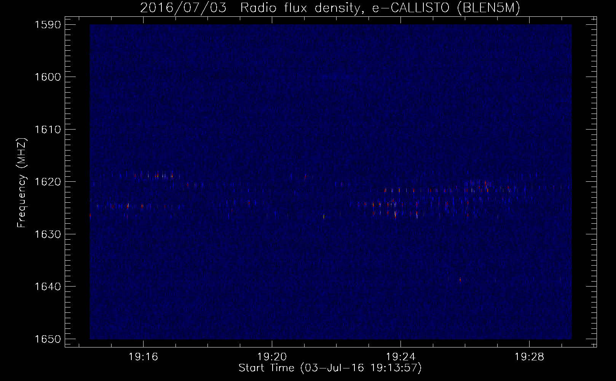Click the 19:16 time tick label
Image resolution: width=616 pixels, height=381 pixels.
[x=143, y=357]
